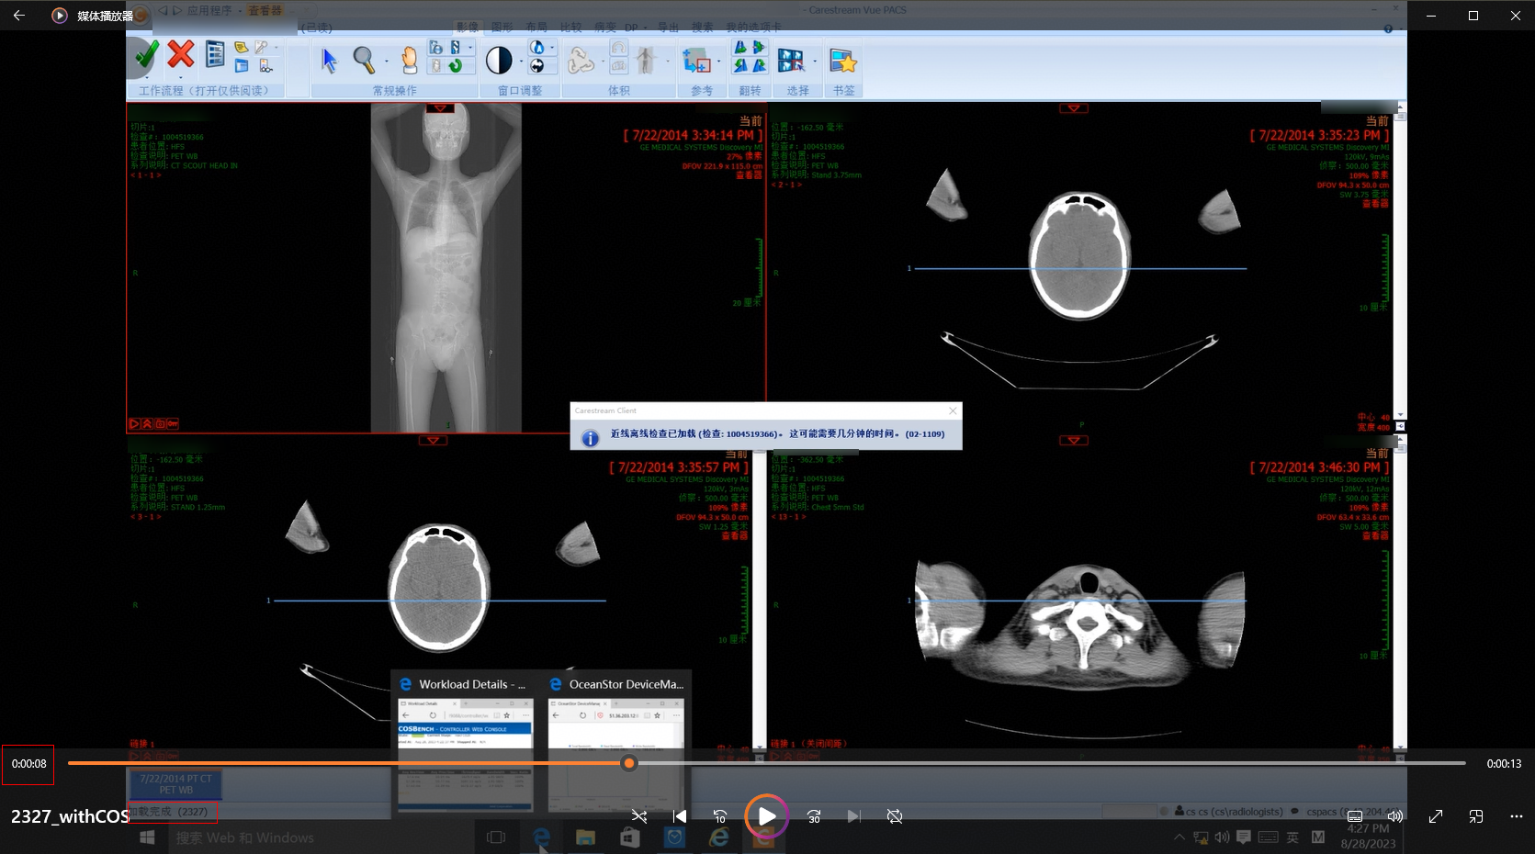Screen dimensions: 1535x854
Task: Click the two-arrow invert icon under window adjust
Action: [x=537, y=66]
